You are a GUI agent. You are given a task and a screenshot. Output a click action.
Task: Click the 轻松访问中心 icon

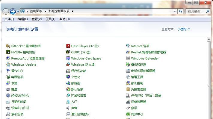(x=8, y=96)
